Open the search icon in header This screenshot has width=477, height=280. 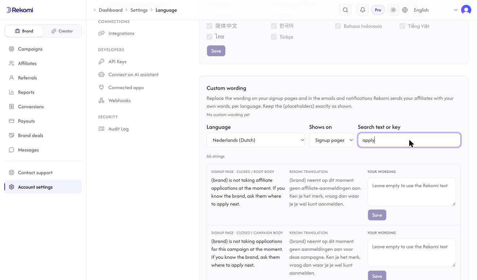tap(345, 10)
